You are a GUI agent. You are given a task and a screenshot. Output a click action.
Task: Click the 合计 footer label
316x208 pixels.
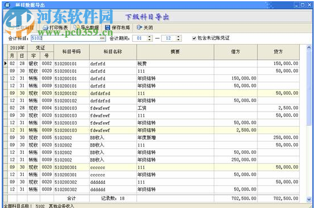click(x=72, y=198)
